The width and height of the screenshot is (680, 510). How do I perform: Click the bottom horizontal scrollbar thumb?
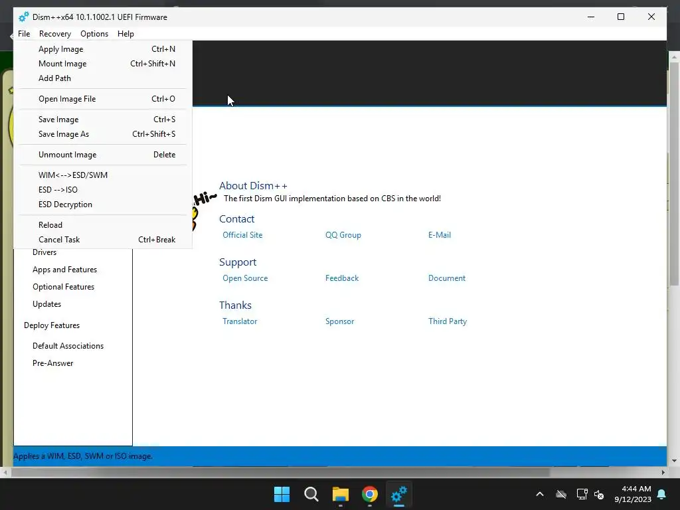coord(281,472)
